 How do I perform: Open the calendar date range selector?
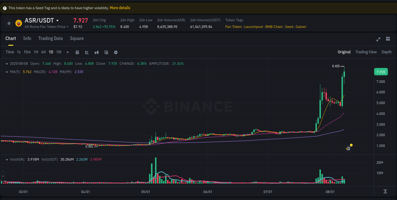[77, 52]
